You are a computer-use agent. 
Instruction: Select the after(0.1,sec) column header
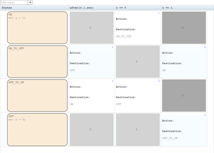pyautogui.click(x=92, y=7)
